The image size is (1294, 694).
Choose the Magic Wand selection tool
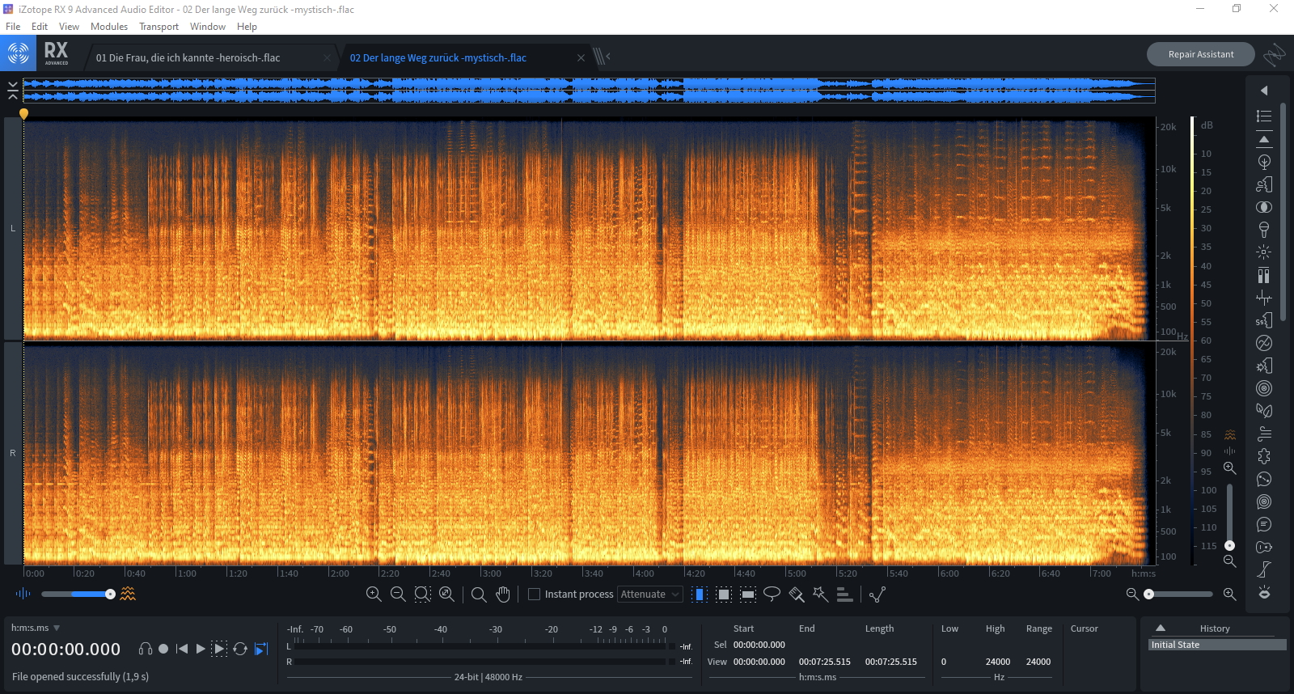[820, 595]
